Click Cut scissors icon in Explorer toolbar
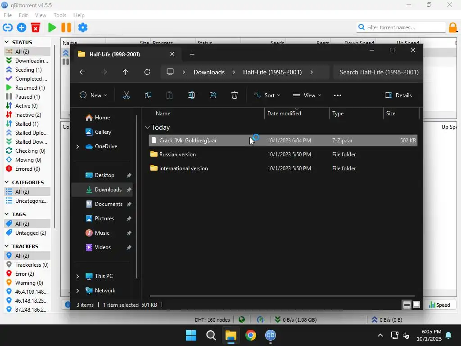This screenshot has width=461, height=346. [127, 95]
